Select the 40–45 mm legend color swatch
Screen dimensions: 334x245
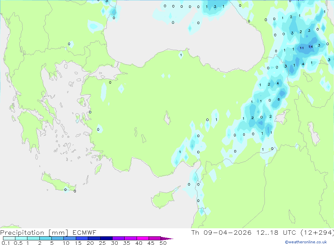(x=143, y=238)
